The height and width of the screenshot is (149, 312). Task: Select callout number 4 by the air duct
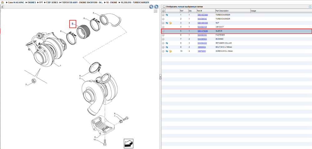pos(94,13)
